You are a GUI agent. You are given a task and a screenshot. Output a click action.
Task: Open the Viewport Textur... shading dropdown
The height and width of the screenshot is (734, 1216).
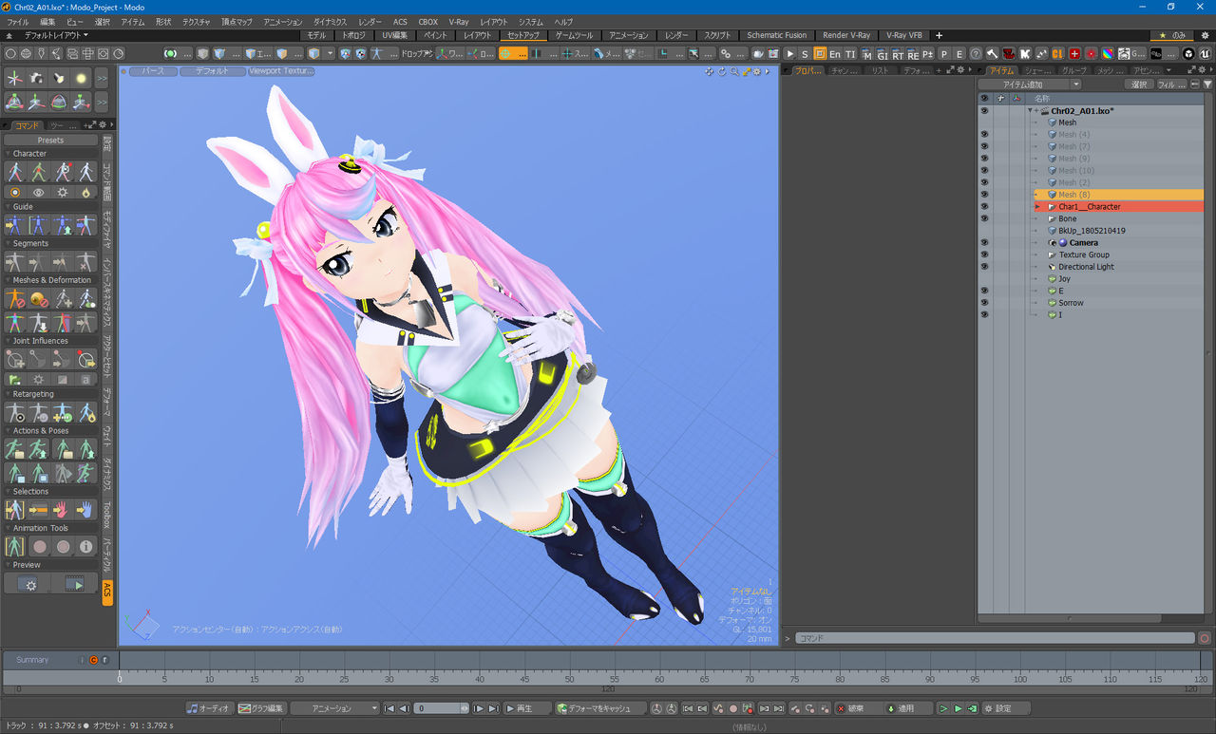pos(282,71)
